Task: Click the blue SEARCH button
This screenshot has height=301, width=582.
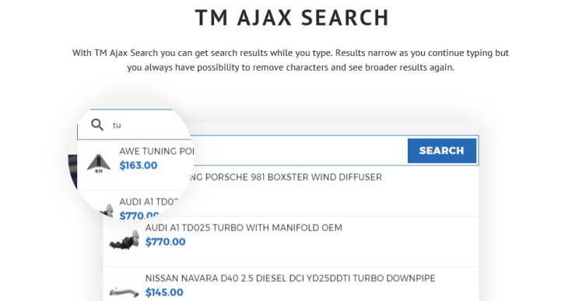Action: coord(442,150)
